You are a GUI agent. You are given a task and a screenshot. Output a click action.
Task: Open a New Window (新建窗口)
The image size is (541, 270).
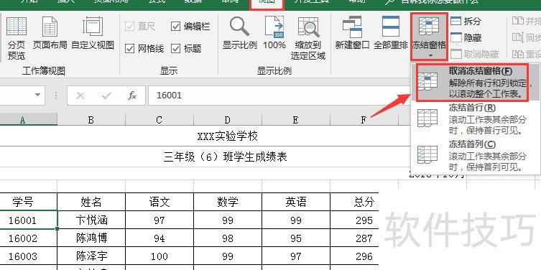click(x=352, y=34)
